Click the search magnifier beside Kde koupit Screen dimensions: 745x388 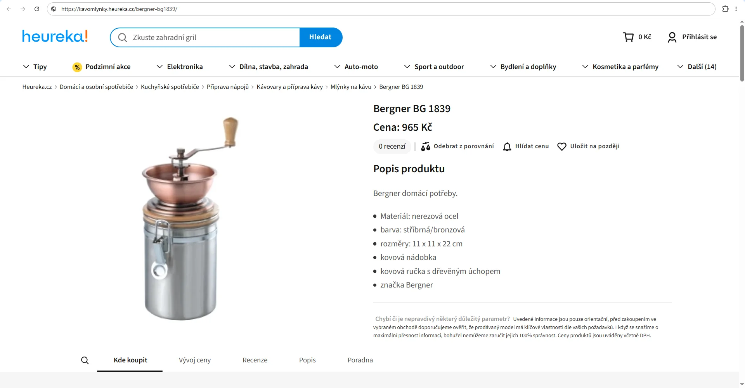coord(85,360)
